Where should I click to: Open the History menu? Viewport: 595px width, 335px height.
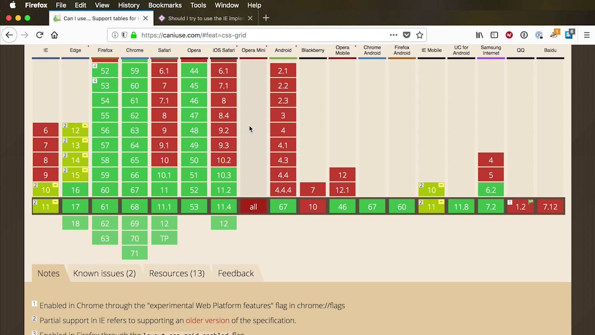click(x=129, y=5)
